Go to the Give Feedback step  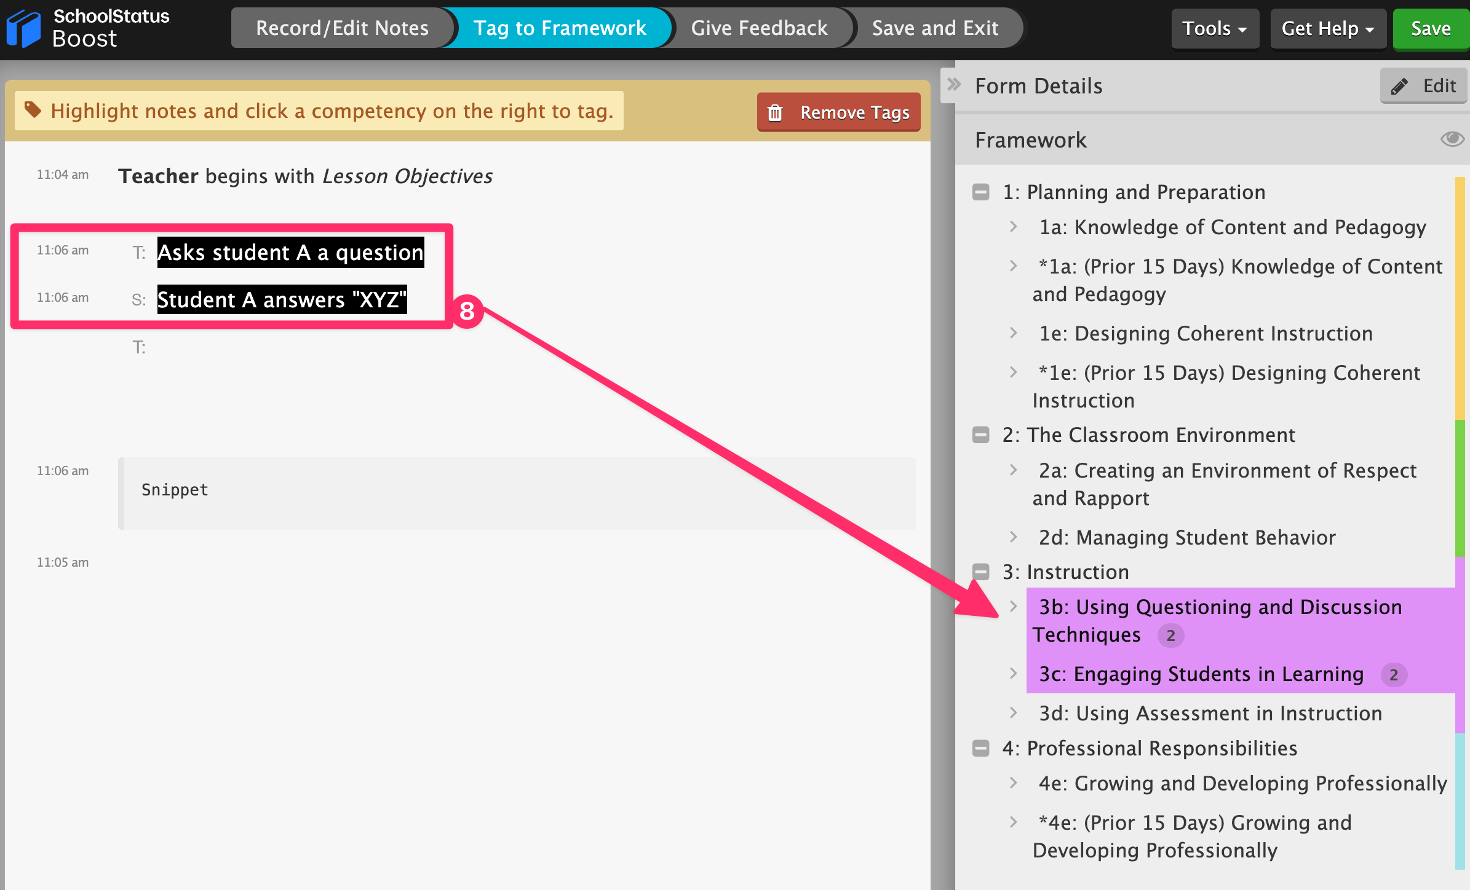[x=759, y=28]
